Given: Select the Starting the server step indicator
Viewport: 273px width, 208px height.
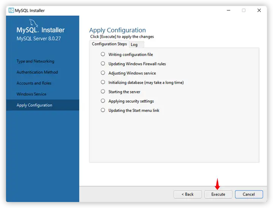Looking at the screenshot, I should click(x=103, y=91).
